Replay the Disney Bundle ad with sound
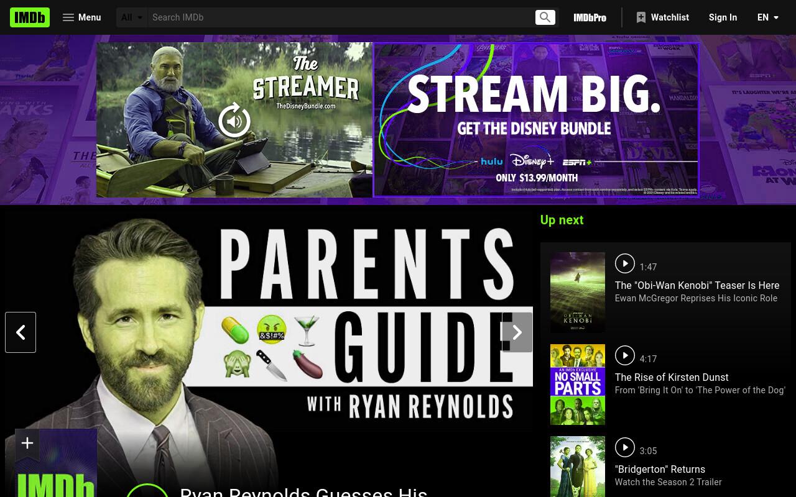The image size is (796, 497). [x=234, y=121]
